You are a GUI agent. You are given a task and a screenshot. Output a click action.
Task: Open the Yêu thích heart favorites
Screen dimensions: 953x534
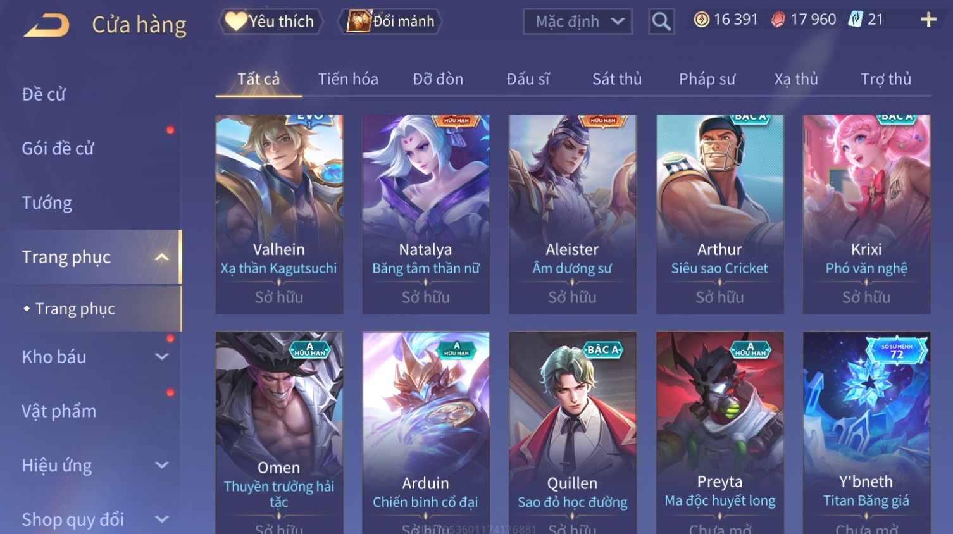click(271, 22)
